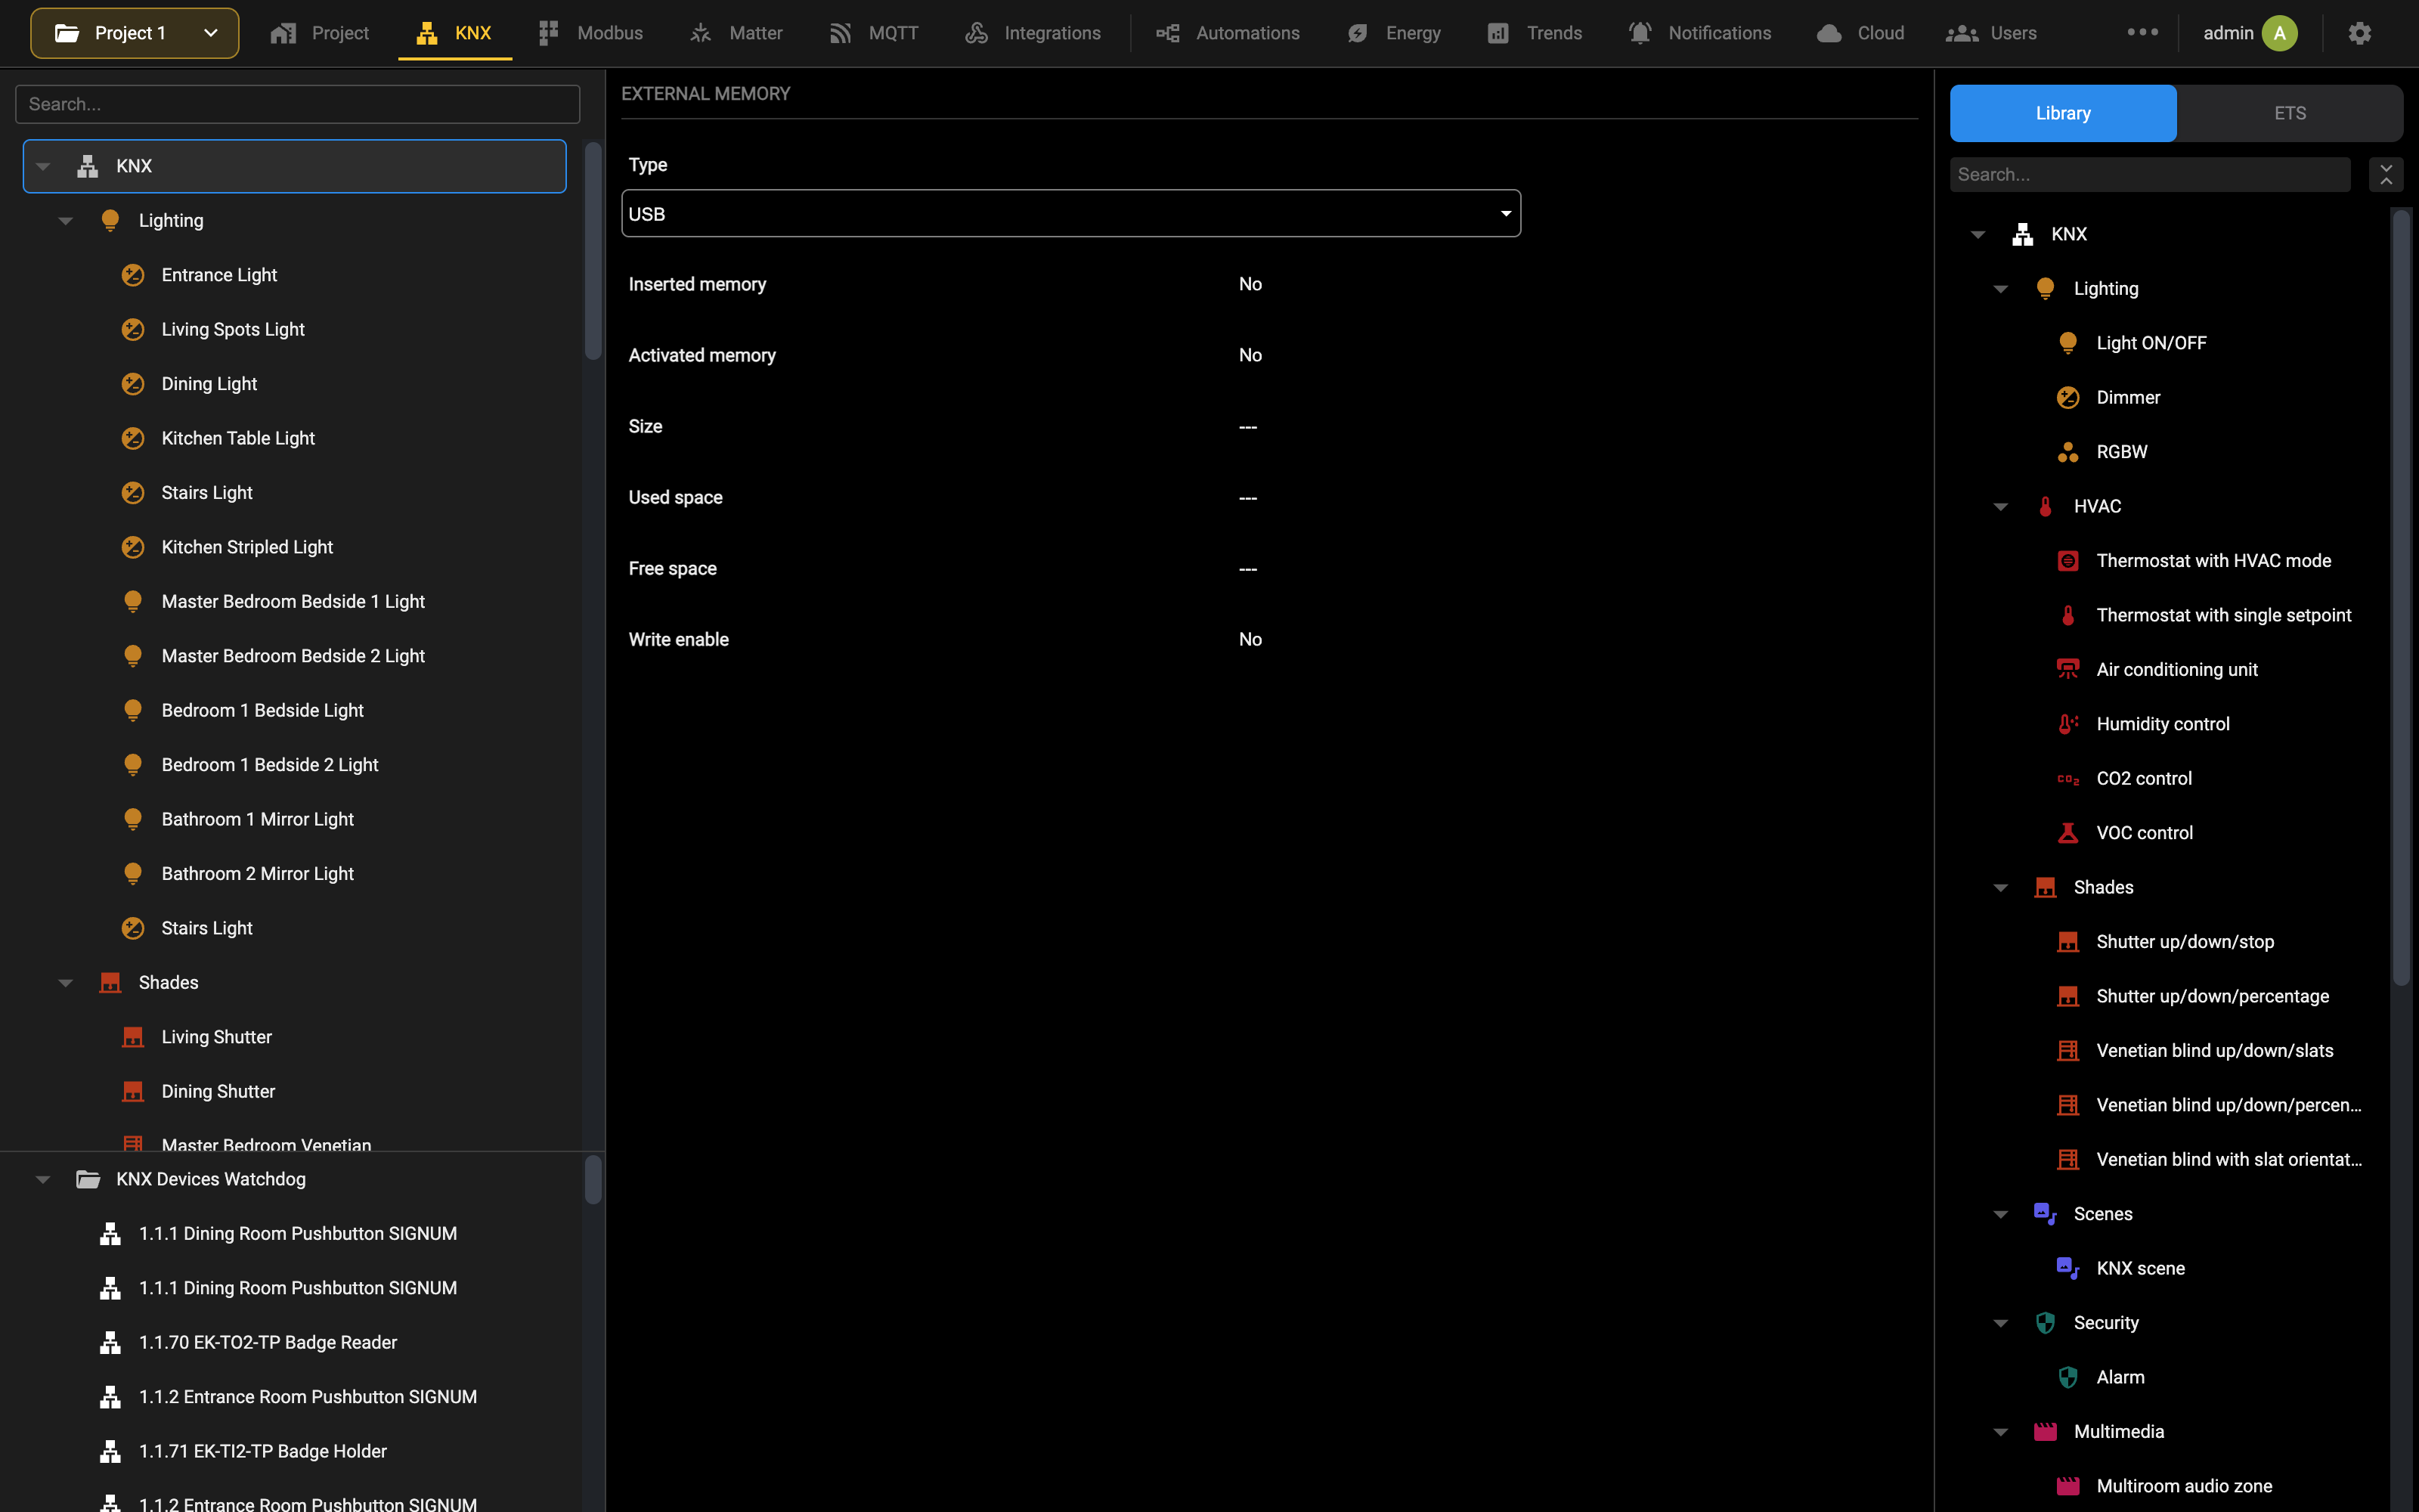Open the Automations tab
Image resolution: width=2419 pixels, height=1512 pixels.
1228,33
